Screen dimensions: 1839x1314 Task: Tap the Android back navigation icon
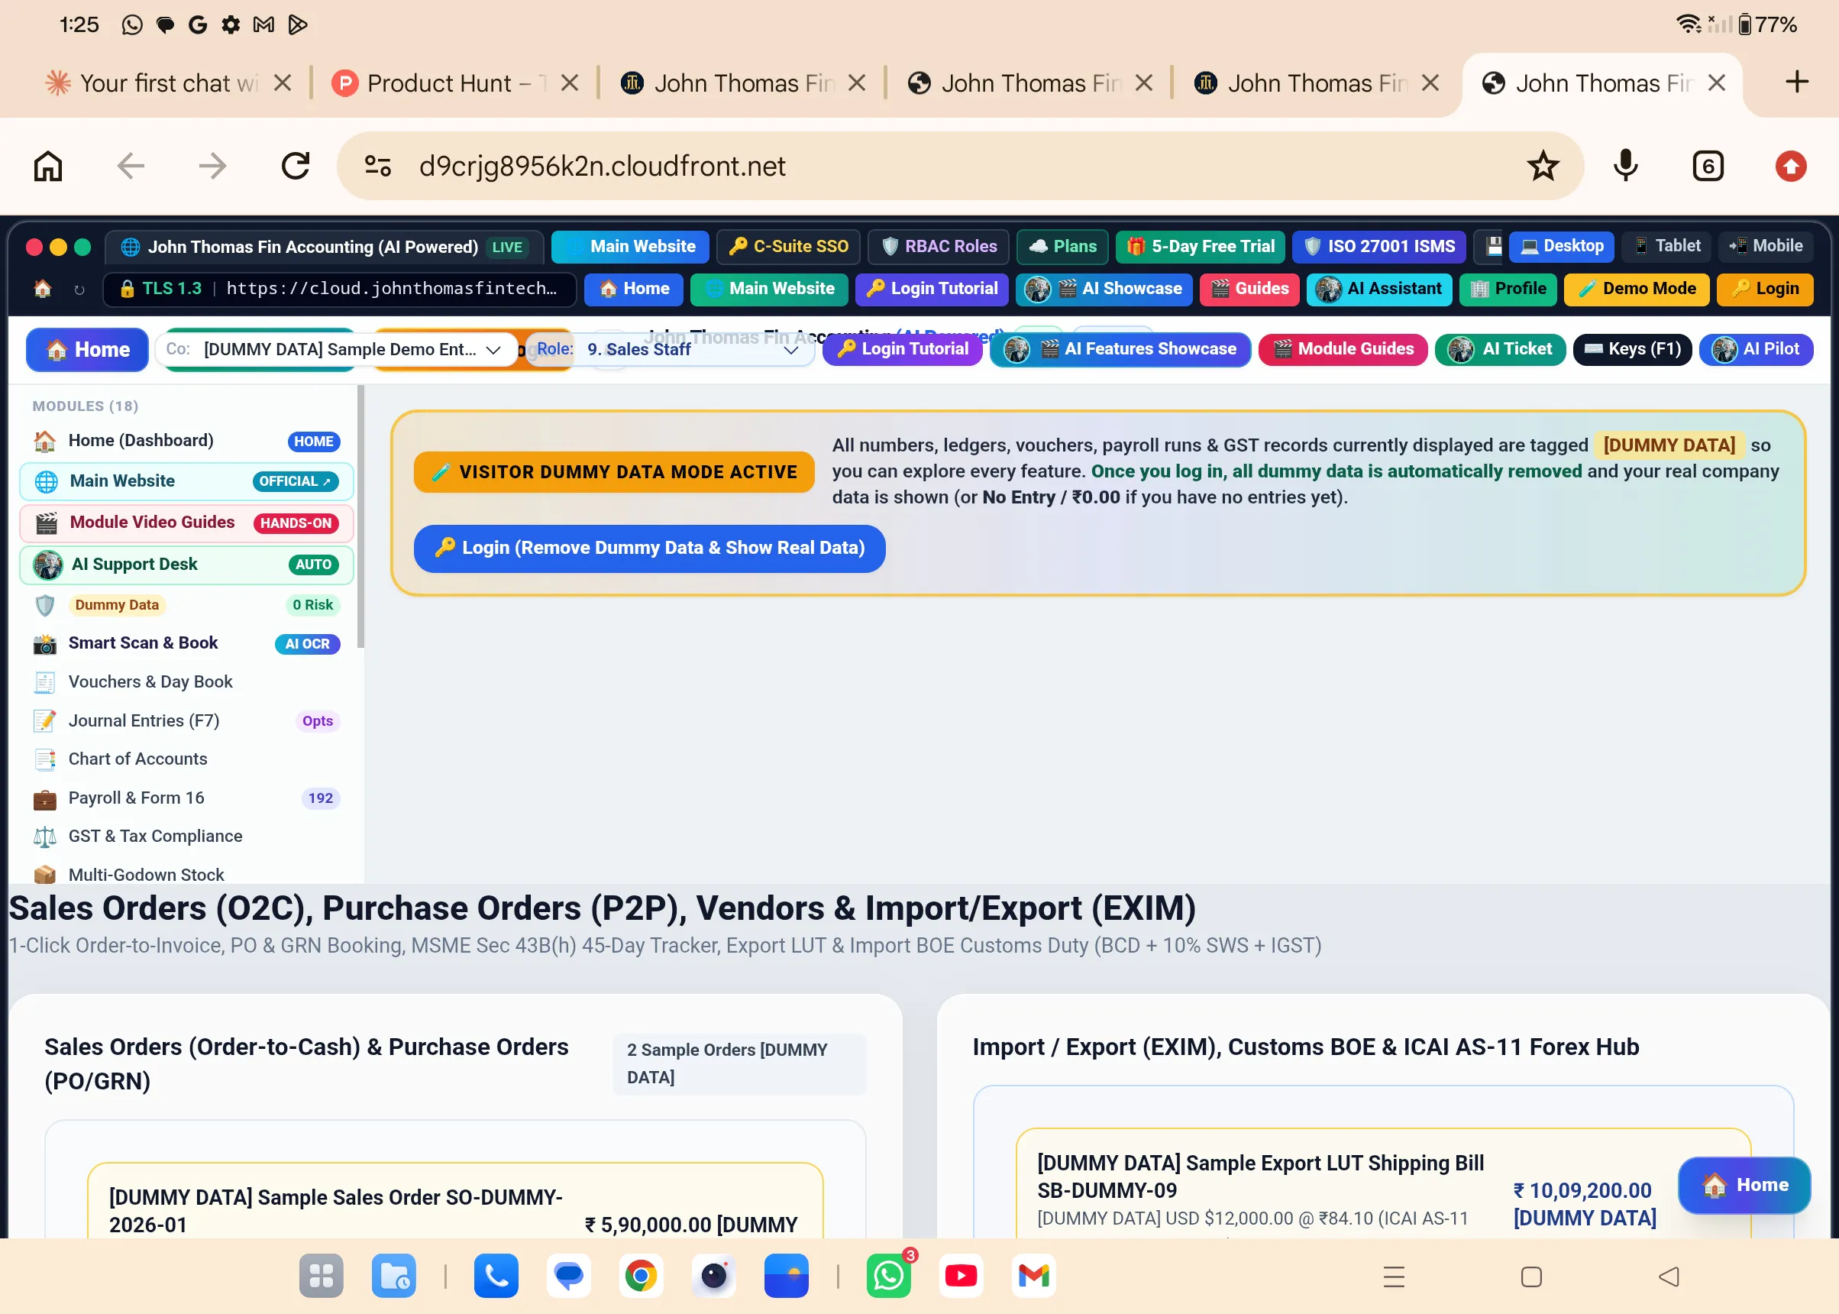1669,1277
